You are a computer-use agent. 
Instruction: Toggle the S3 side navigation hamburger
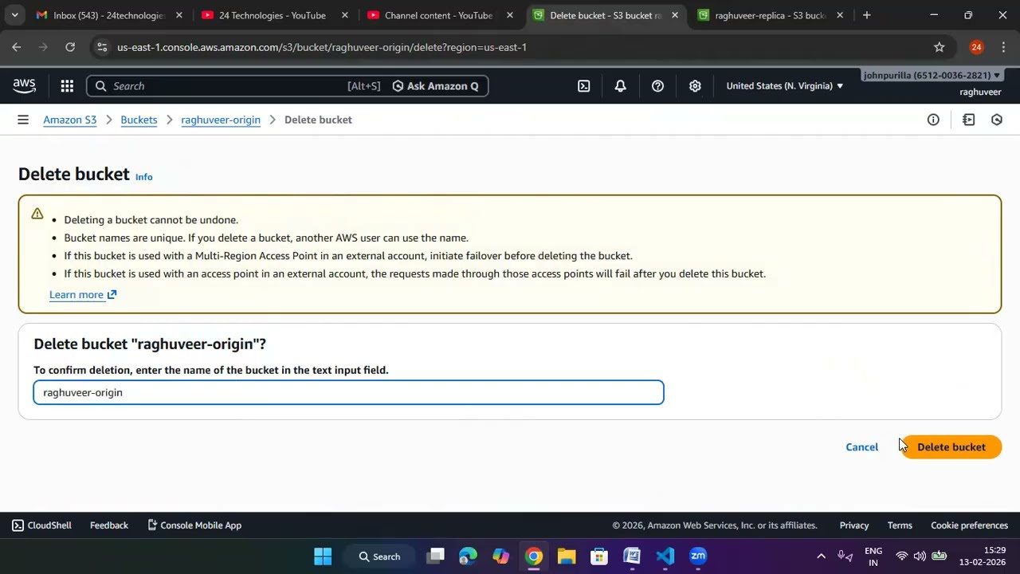click(23, 120)
